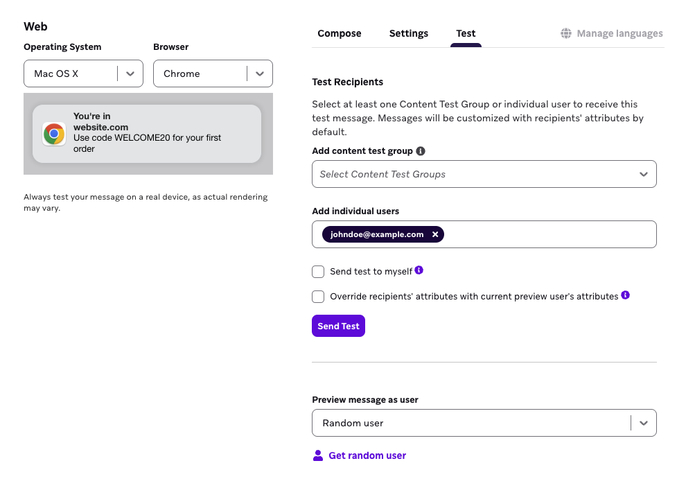This screenshot has width=686, height=479.
Task: Enable Send test to myself checkbox
Action: click(x=318, y=272)
